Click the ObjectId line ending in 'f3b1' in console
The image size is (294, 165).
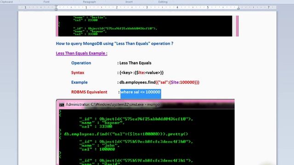pos(136,160)
